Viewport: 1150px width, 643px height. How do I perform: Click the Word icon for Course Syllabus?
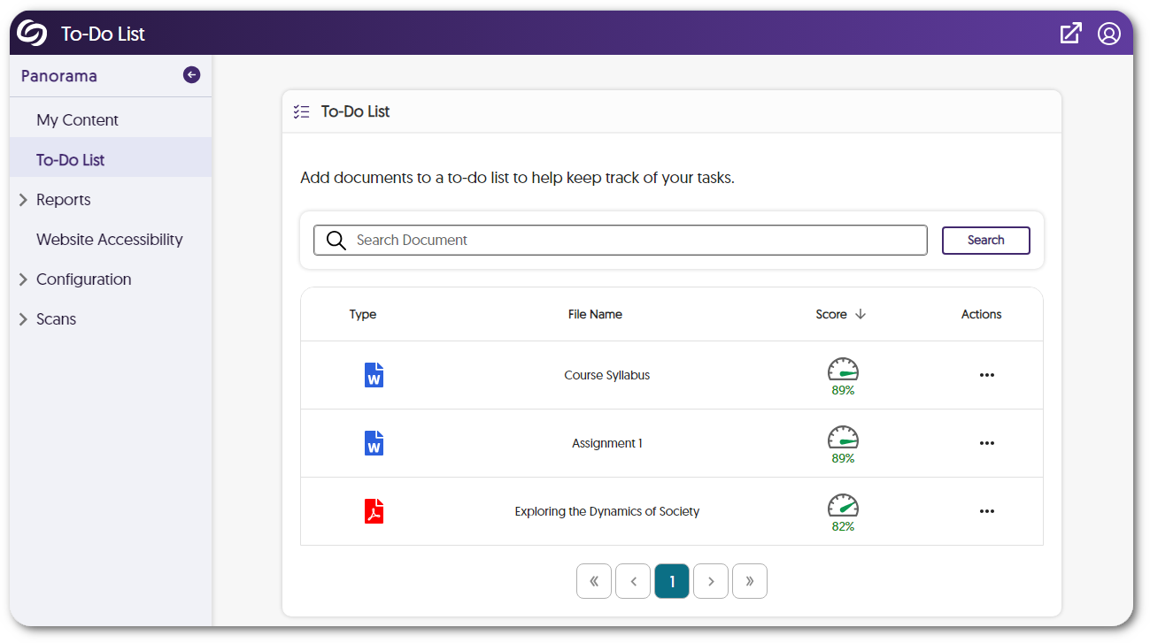[x=374, y=375]
